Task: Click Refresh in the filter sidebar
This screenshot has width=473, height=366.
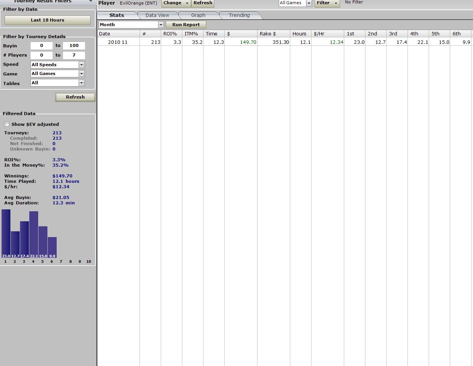Action: coord(75,97)
